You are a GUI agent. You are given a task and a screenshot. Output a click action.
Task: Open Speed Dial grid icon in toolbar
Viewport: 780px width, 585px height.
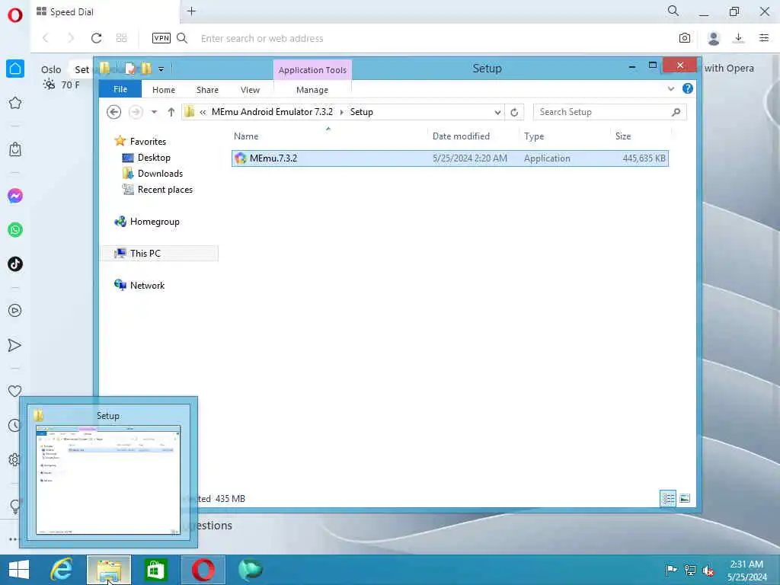pos(121,38)
